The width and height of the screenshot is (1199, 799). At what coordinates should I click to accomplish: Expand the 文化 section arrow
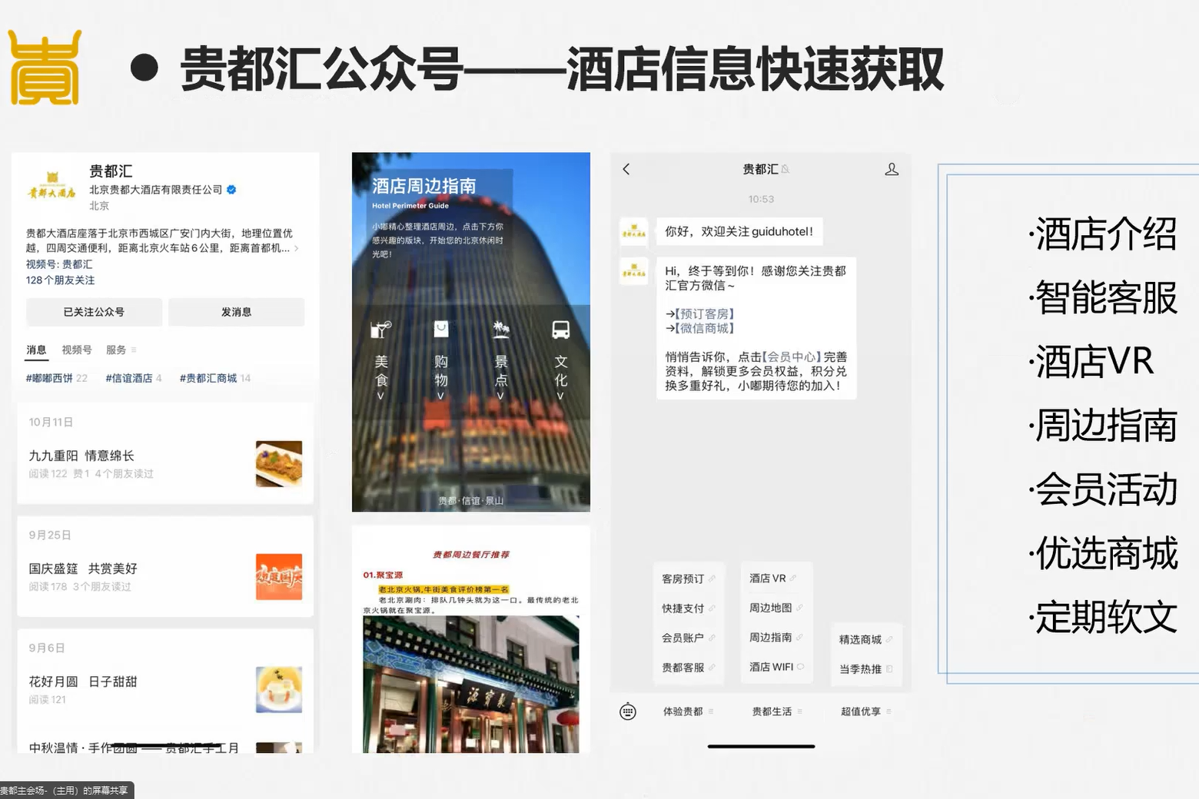click(x=561, y=396)
